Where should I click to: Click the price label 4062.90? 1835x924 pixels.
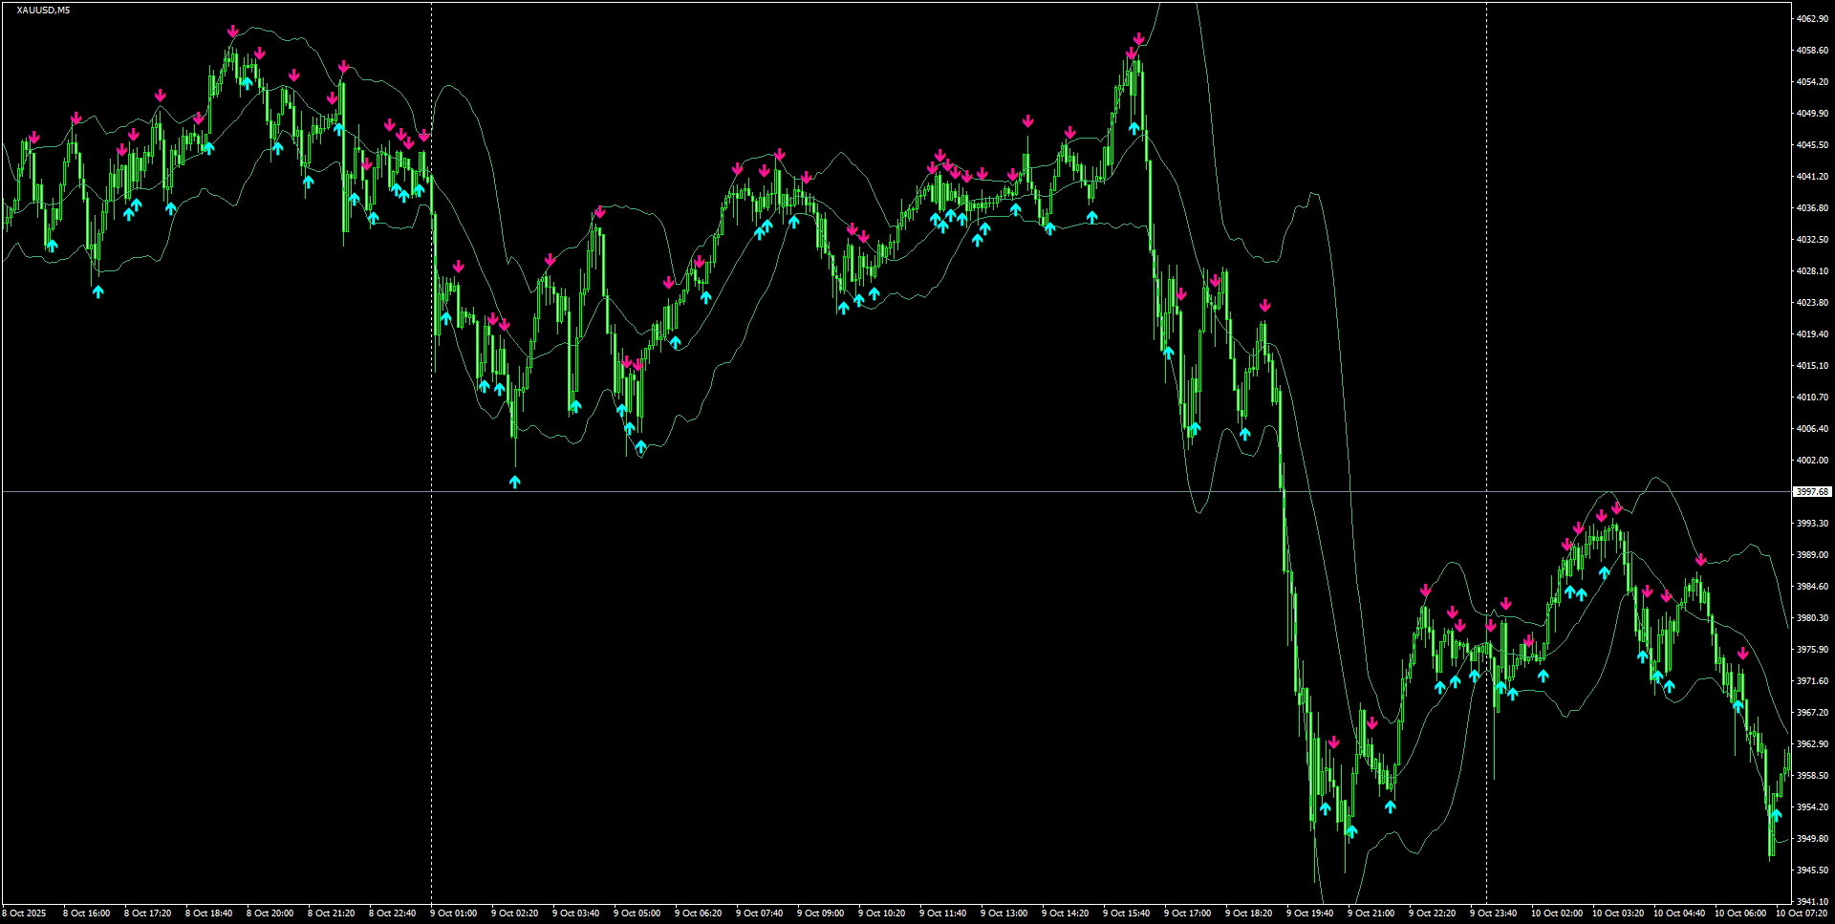click(1812, 19)
